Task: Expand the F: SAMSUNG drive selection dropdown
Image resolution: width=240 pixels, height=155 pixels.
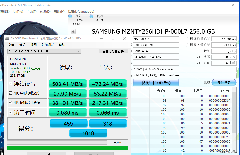Action: click(79, 51)
